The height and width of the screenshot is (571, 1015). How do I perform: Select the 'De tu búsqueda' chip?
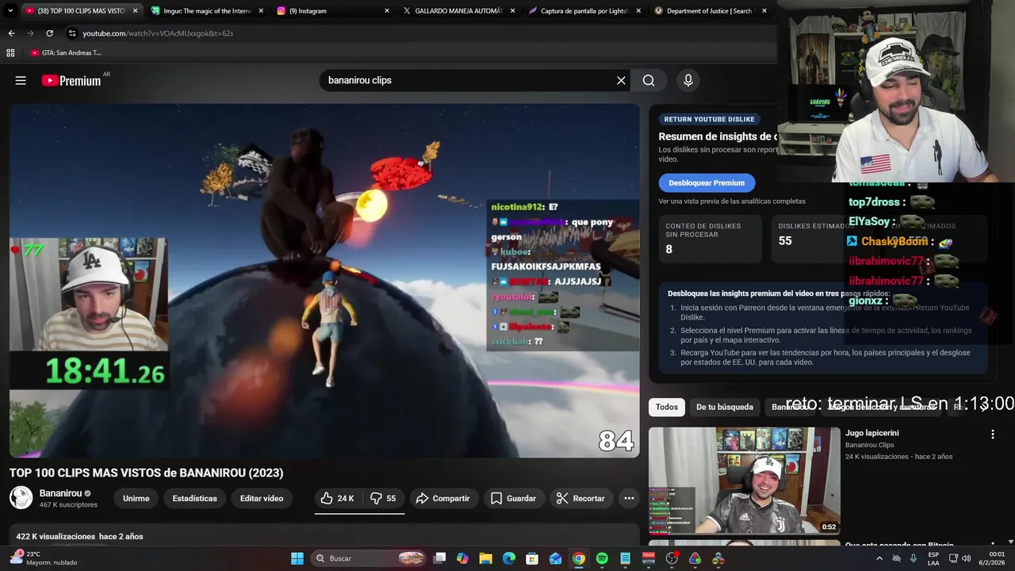pos(725,407)
